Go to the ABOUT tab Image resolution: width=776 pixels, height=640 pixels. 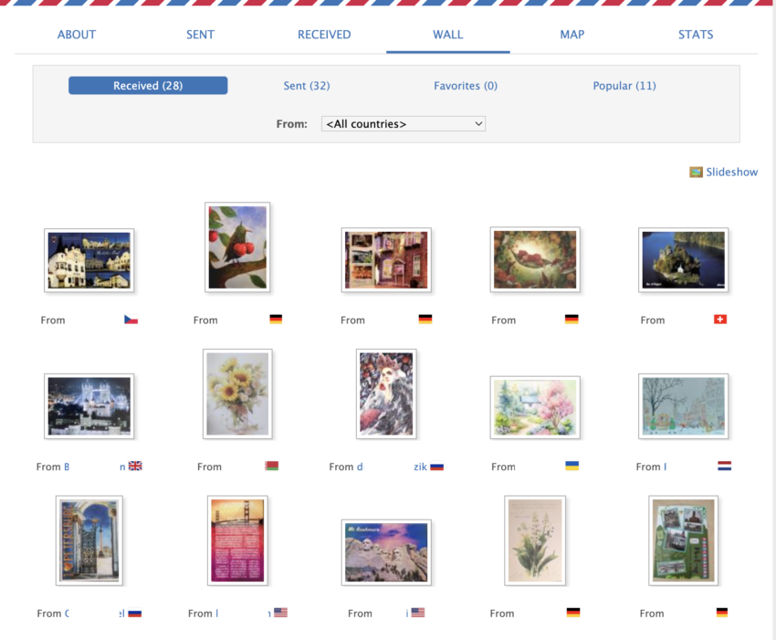[x=77, y=35]
